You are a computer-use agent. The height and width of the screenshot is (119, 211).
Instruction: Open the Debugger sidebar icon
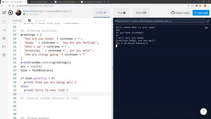(x=4, y=47)
